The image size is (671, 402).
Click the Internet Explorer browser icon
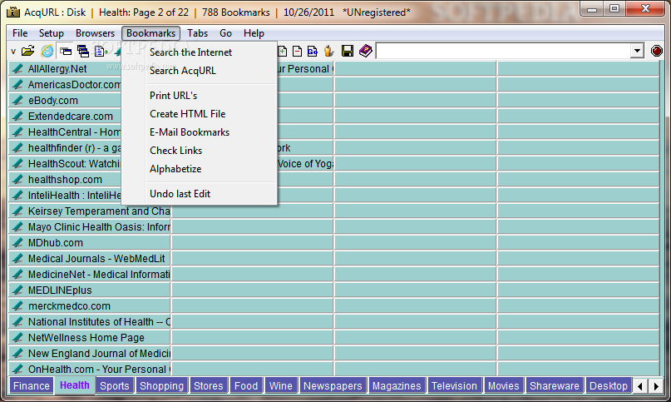pos(47,52)
